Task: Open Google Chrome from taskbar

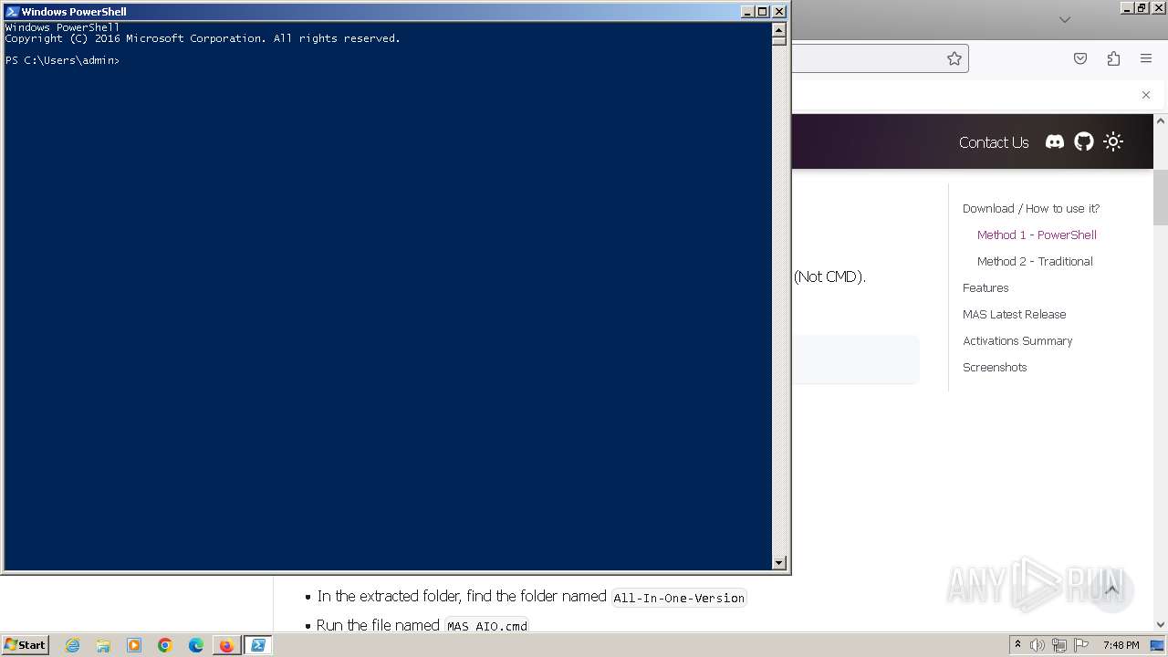Action: click(165, 645)
